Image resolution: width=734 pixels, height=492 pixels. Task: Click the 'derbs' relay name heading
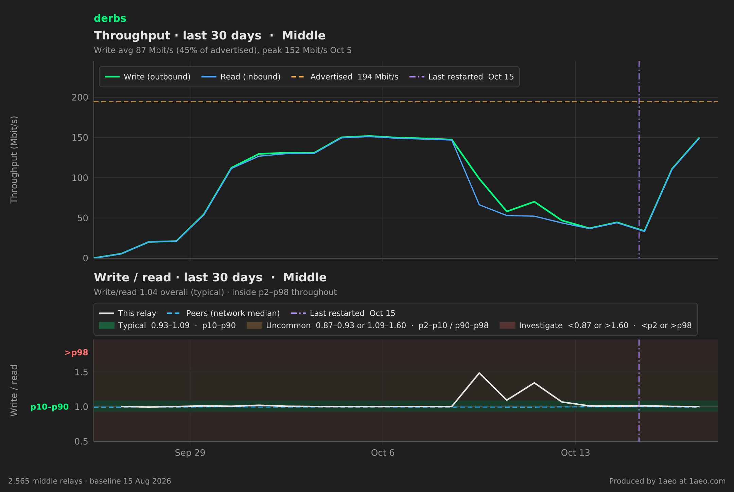110,18
